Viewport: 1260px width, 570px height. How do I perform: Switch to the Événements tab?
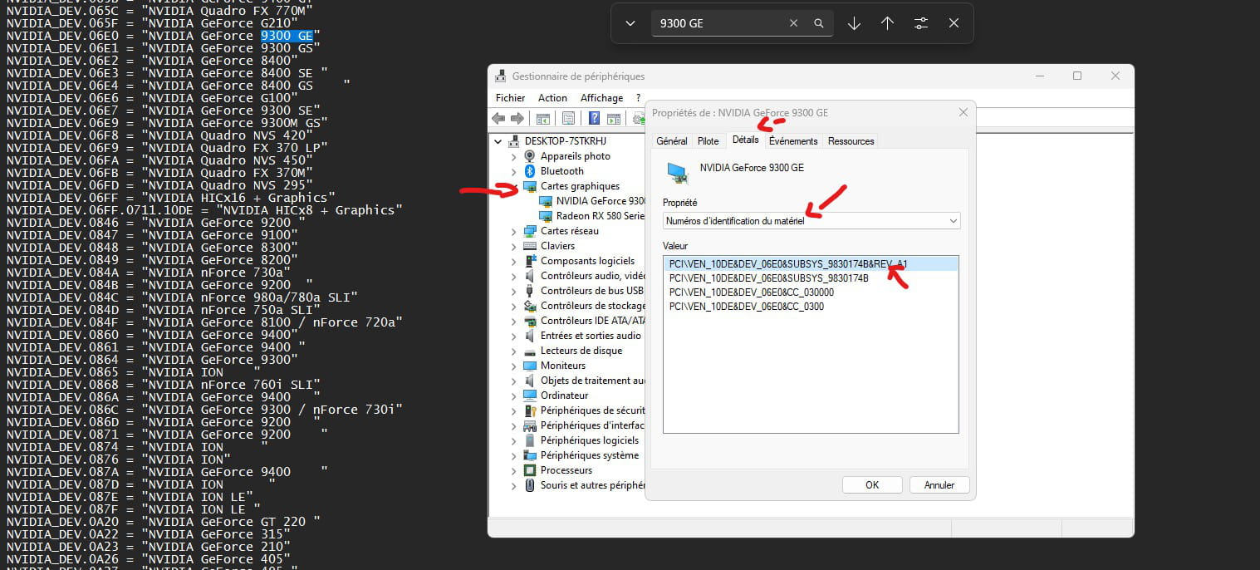coord(793,141)
